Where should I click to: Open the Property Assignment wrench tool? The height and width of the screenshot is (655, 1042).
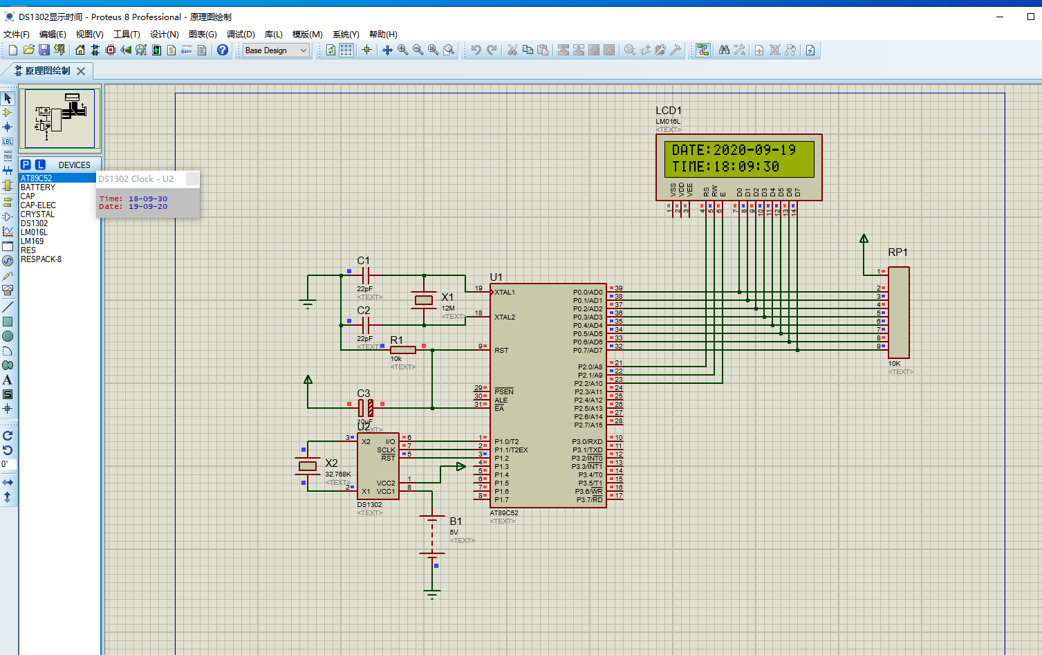point(739,50)
